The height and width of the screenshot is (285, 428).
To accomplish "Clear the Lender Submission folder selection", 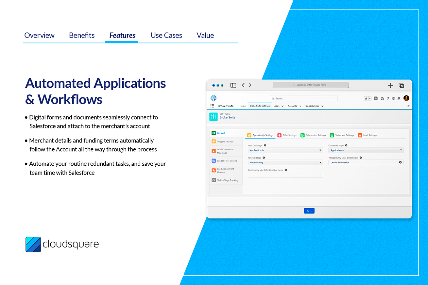I will click(400, 162).
